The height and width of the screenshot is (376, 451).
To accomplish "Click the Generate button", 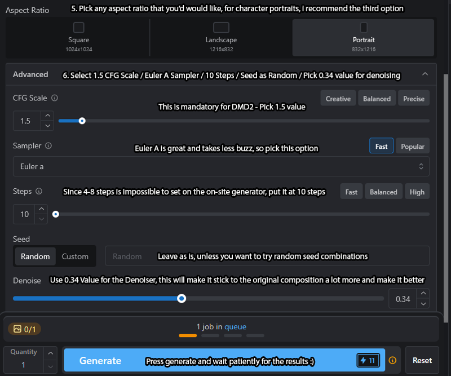I will pos(224,360).
